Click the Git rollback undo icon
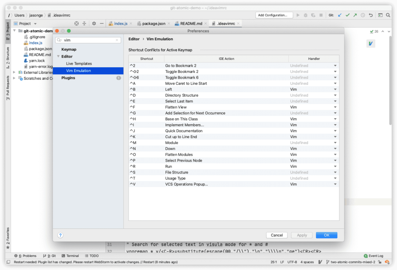Viewport: 397px width, 270px height. pyautogui.click(x=371, y=15)
